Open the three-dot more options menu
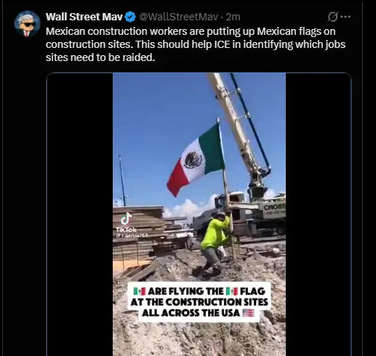The image size is (376, 356). pyautogui.click(x=345, y=17)
